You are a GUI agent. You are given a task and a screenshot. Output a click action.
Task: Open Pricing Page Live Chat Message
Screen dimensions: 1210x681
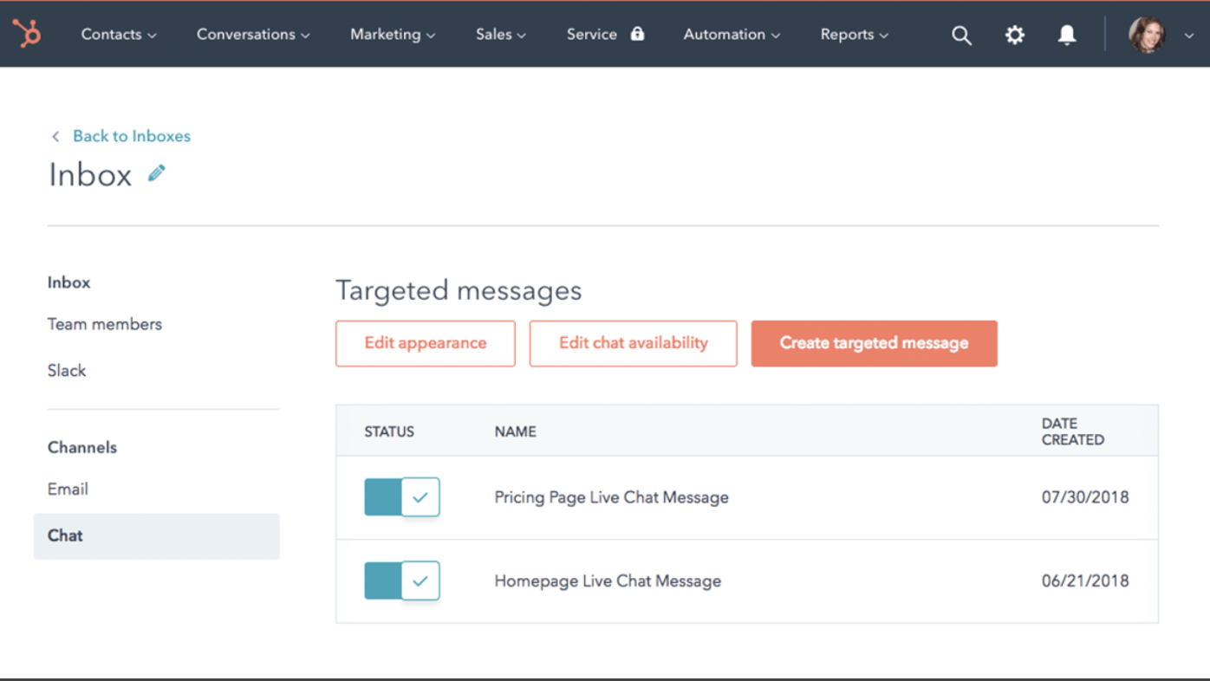(x=611, y=497)
